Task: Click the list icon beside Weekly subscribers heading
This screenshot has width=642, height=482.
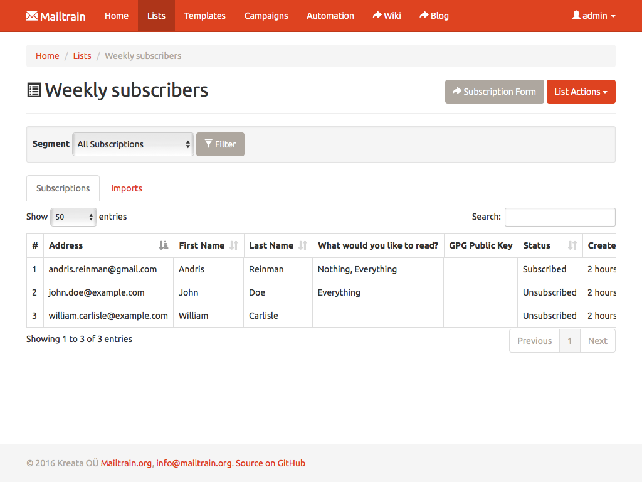Action: point(34,90)
